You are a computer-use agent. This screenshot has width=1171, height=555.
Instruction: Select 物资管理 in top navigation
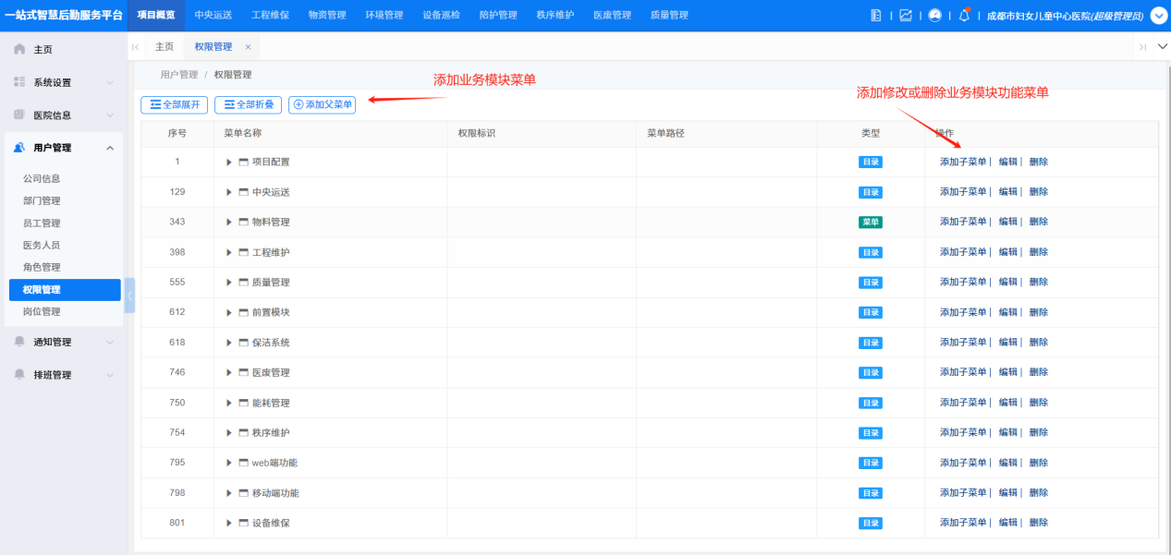click(x=327, y=16)
